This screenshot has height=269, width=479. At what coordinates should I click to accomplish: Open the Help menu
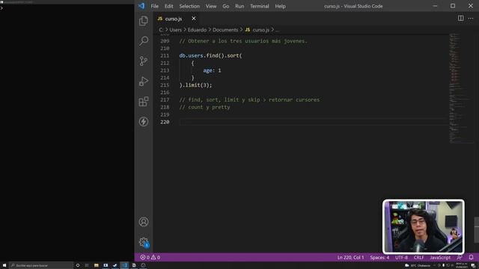tap(280, 6)
